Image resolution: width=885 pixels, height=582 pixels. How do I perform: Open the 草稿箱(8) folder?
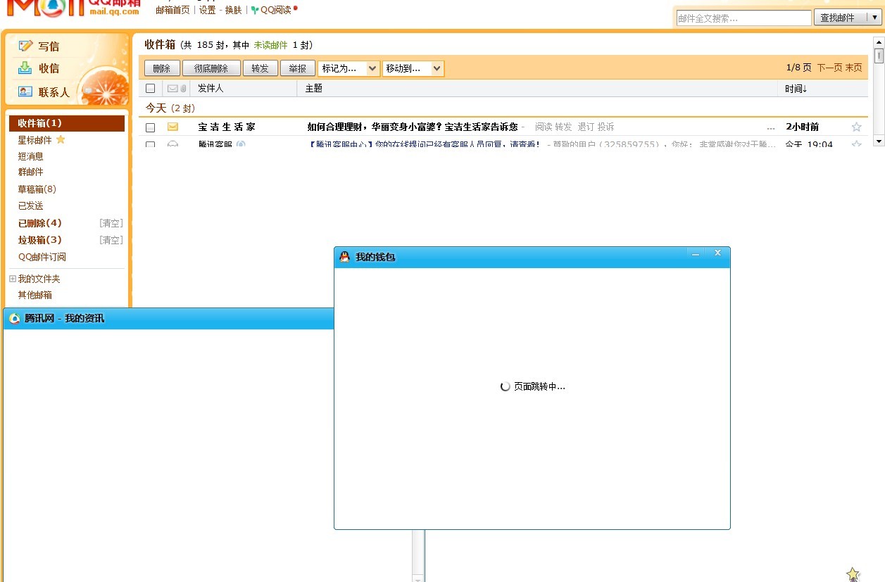[x=37, y=189]
